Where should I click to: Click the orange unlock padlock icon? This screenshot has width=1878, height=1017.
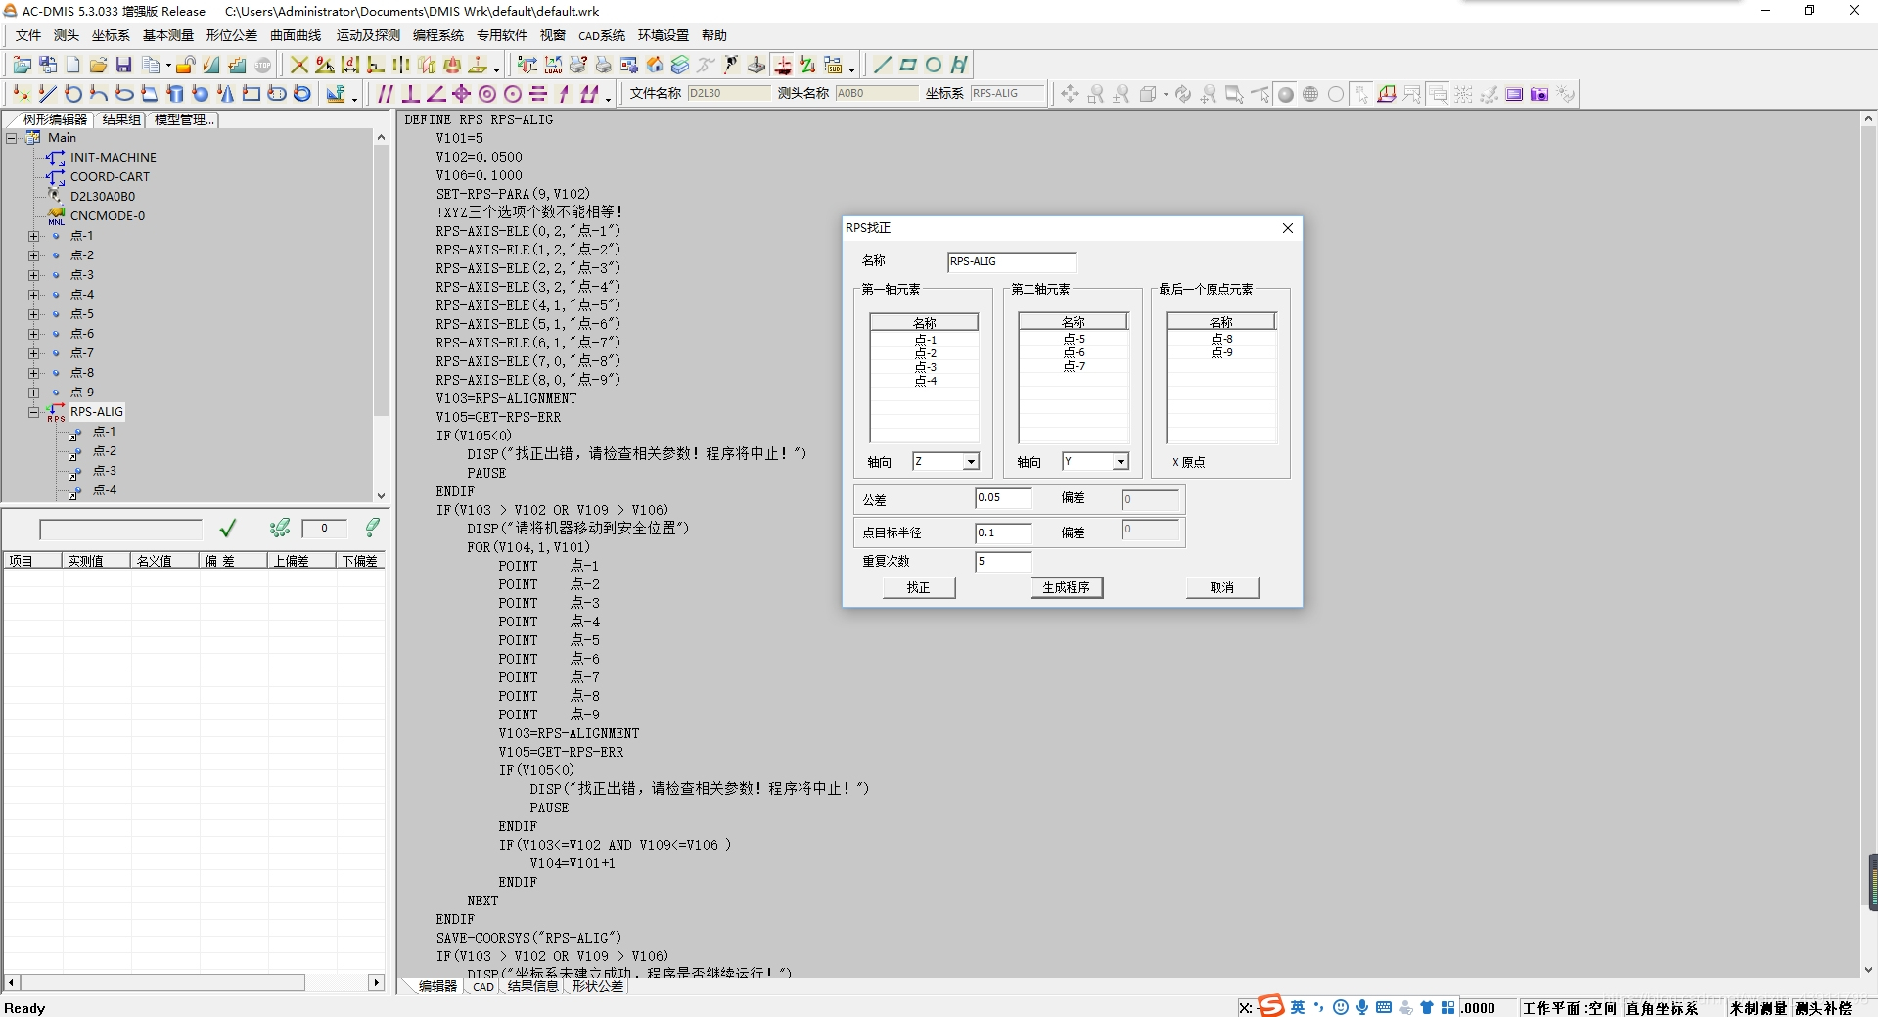(185, 65)
